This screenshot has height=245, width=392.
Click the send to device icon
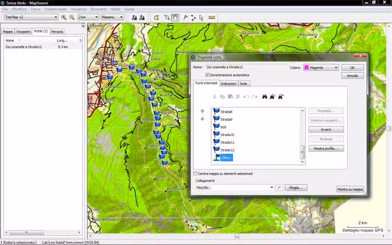point(134,17)
